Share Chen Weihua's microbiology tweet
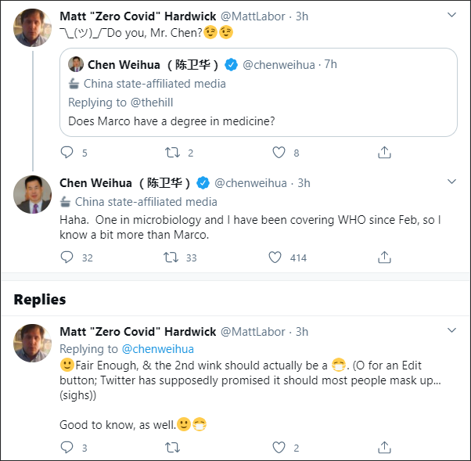This screenshot has width=471, height=461. (384, 257)
